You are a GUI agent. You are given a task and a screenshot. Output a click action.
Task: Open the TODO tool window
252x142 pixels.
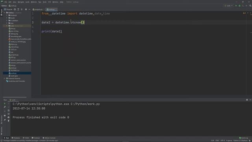click(26, 138)
